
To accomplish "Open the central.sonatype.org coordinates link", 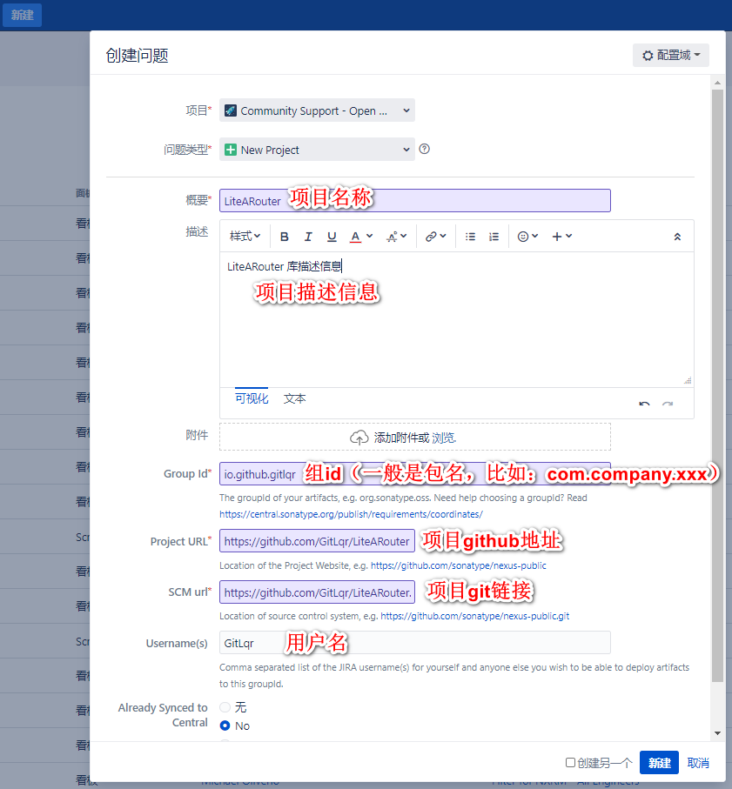I will (x=351, y=514).
